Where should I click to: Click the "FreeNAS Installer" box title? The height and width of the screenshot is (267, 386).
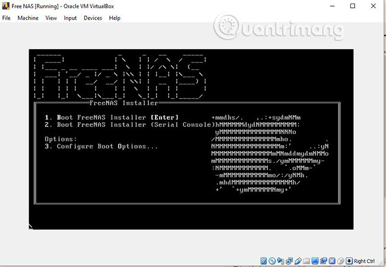[x=124, y=103]
